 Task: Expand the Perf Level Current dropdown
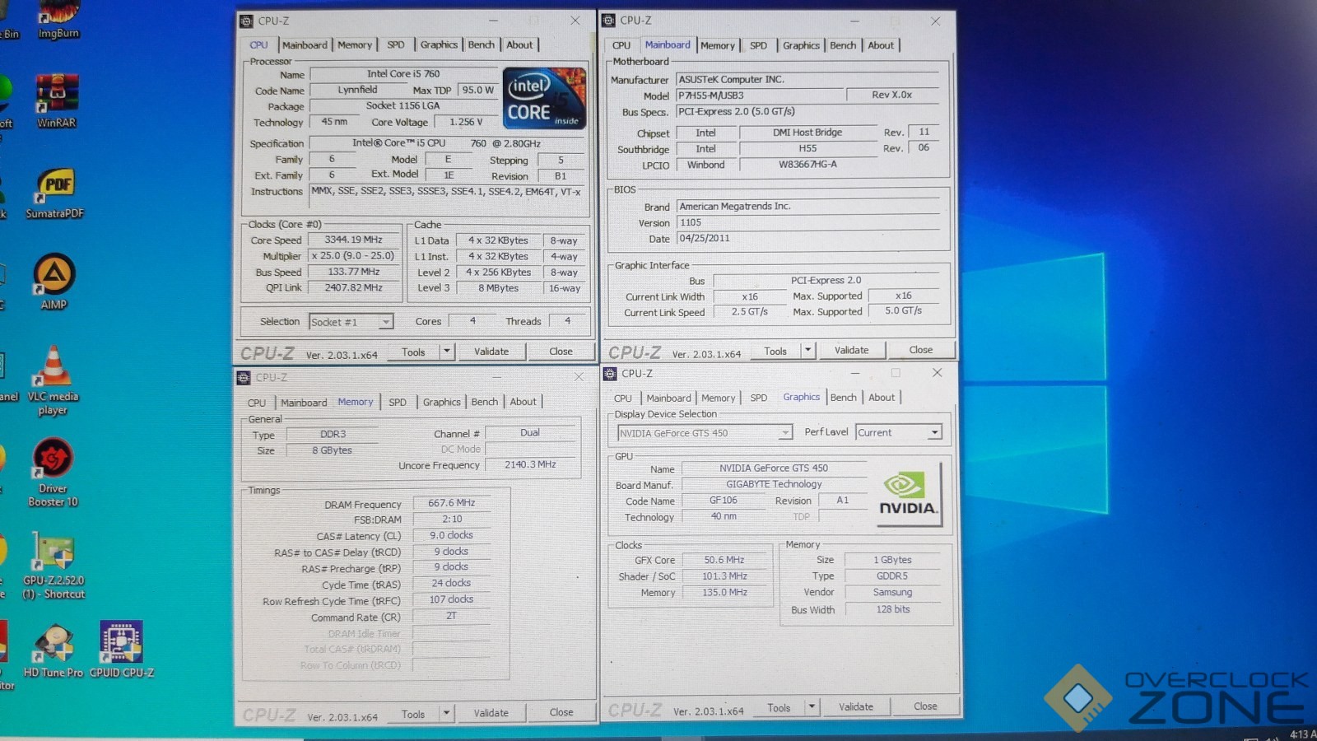(934, 433)
